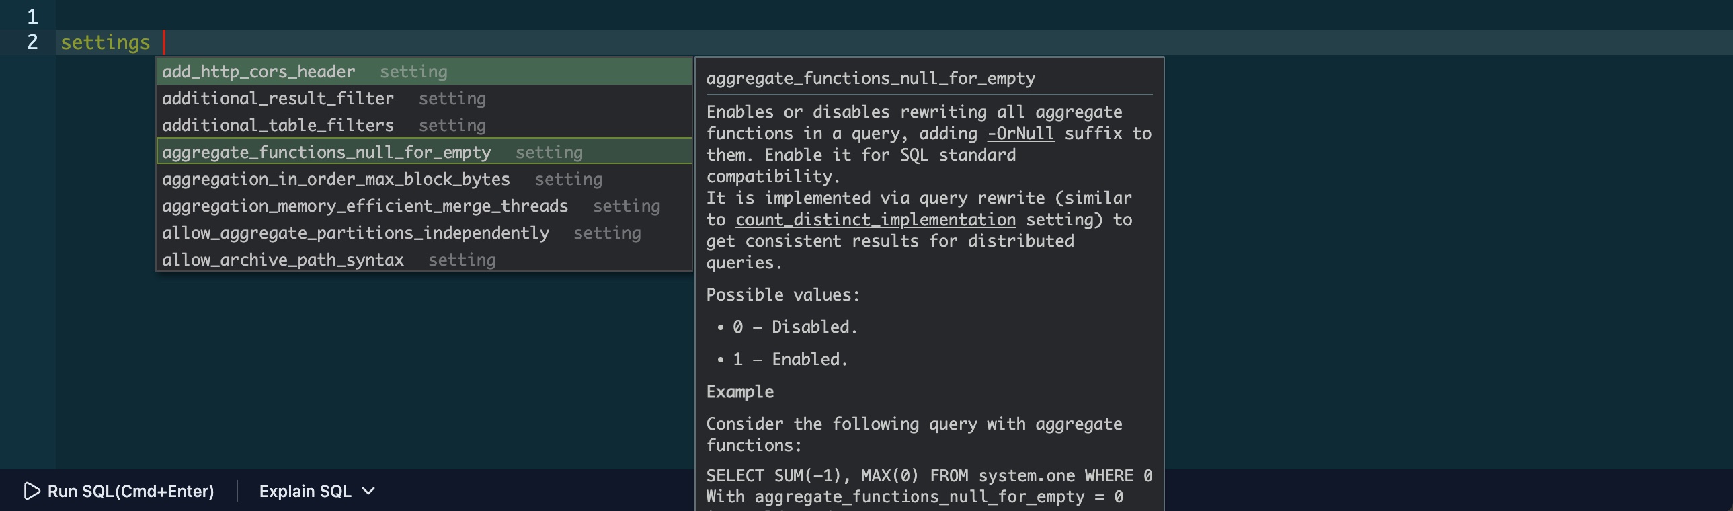The height and width of the screenshot is (511, 1733).
Task: Click the SELECT SUM(-1) example query text
Action: (x=928, y=475)
